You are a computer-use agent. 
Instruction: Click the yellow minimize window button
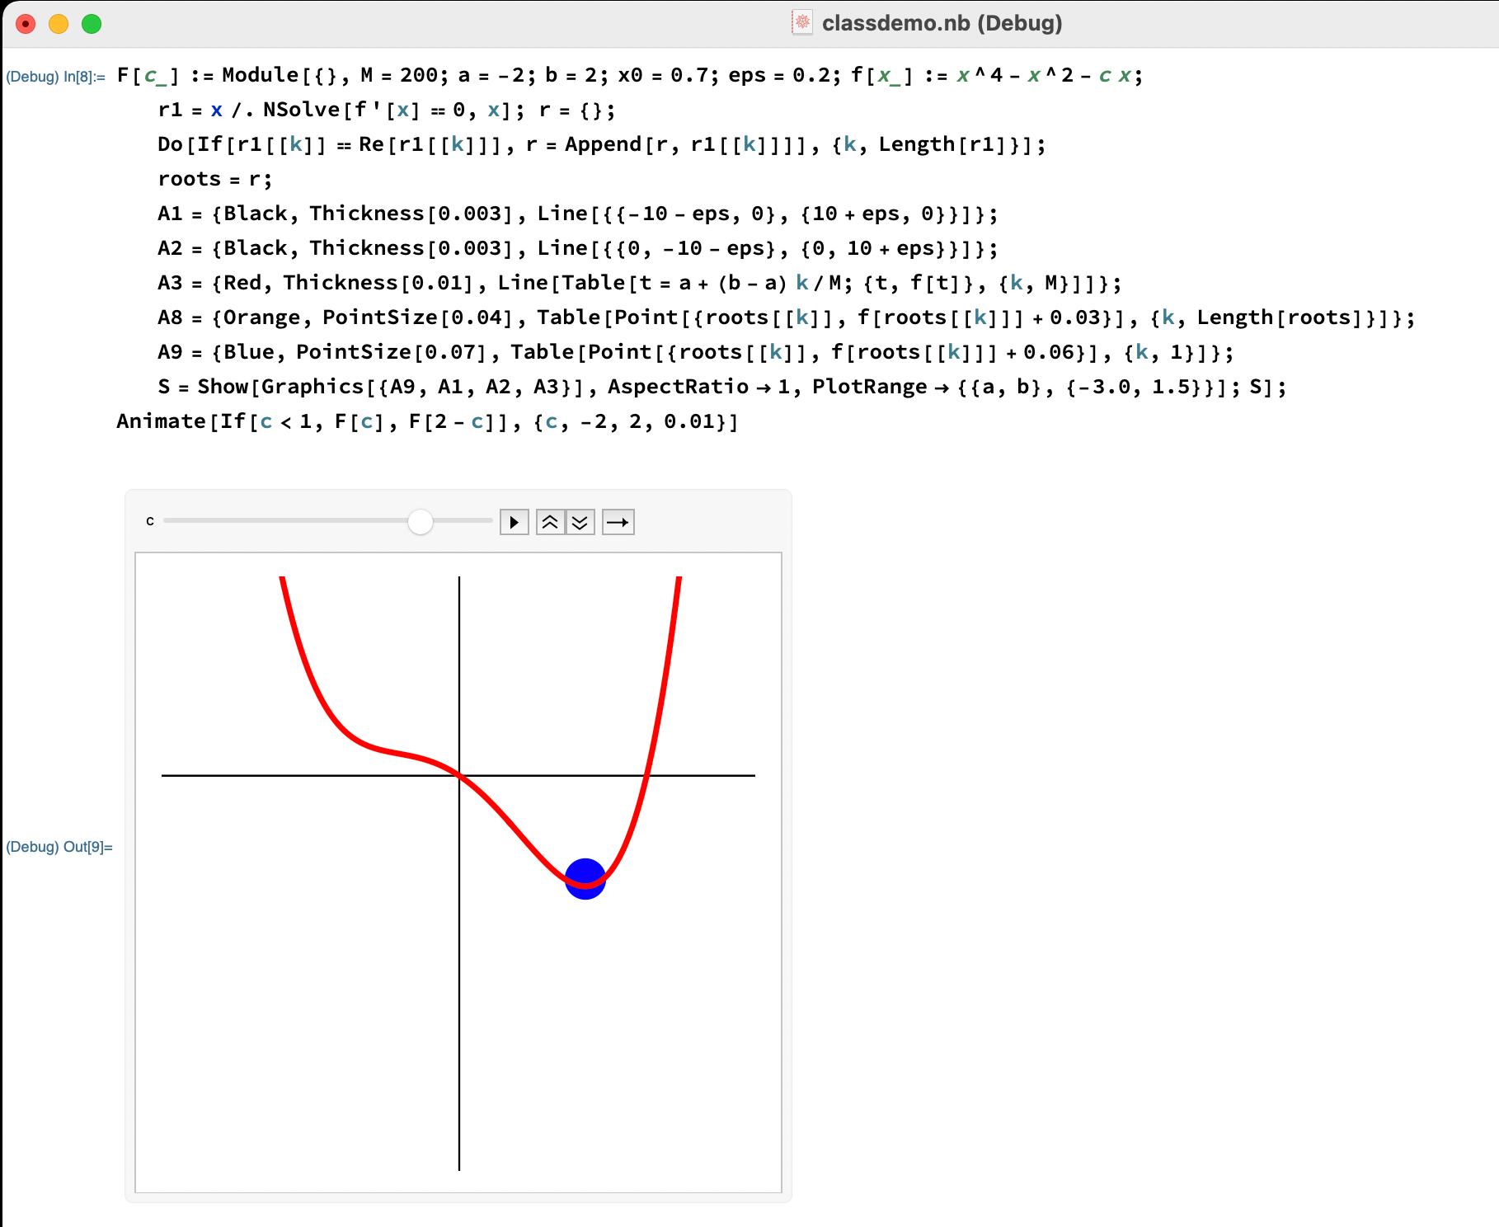(x=59, y=24)
